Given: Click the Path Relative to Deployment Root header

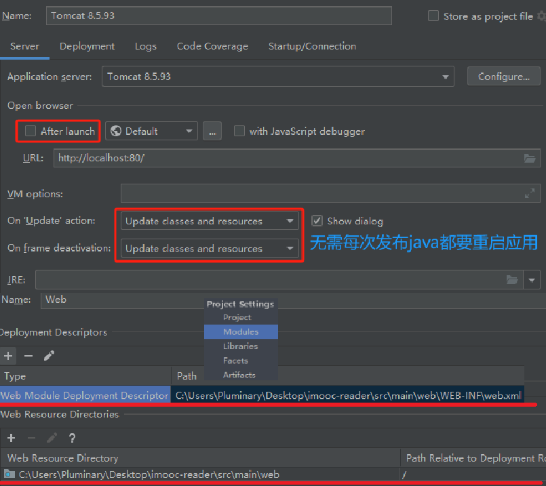Looking at the screenshot, I should click(473, 458).
